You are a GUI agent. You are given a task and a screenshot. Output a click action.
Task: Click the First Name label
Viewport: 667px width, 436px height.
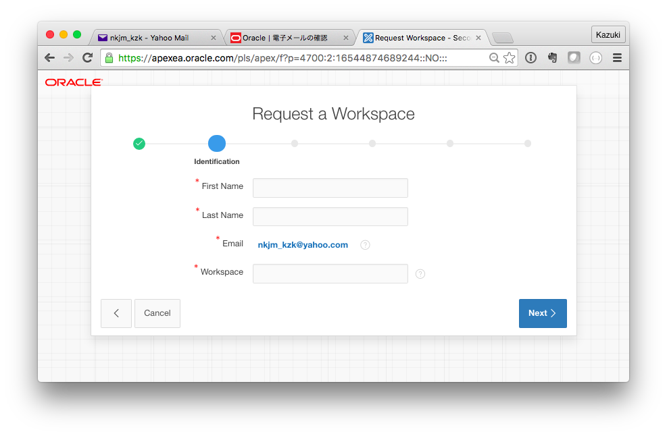pyautogui.click(x=222, y=186)
